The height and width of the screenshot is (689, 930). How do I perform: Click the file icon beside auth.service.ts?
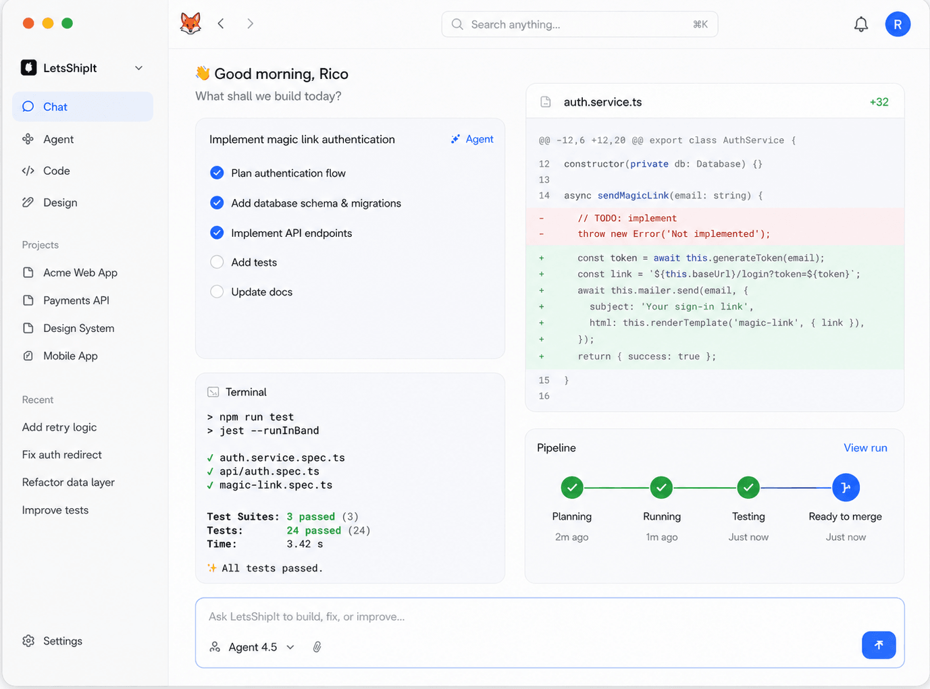click(x=546, y=102)
